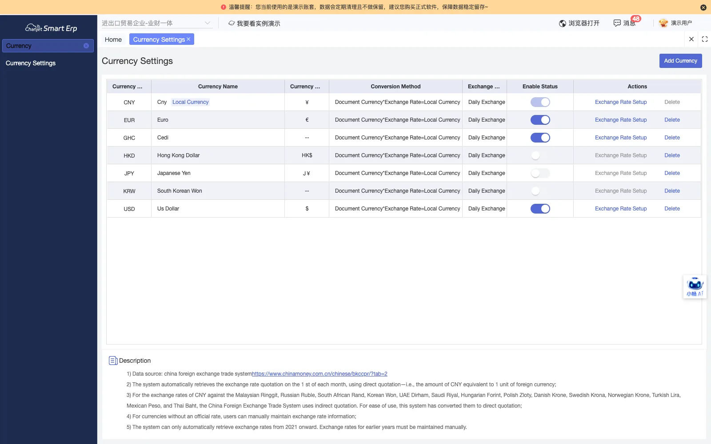Click the 48 notification badge
Screen dimensions: 711x444
[636, 19]
